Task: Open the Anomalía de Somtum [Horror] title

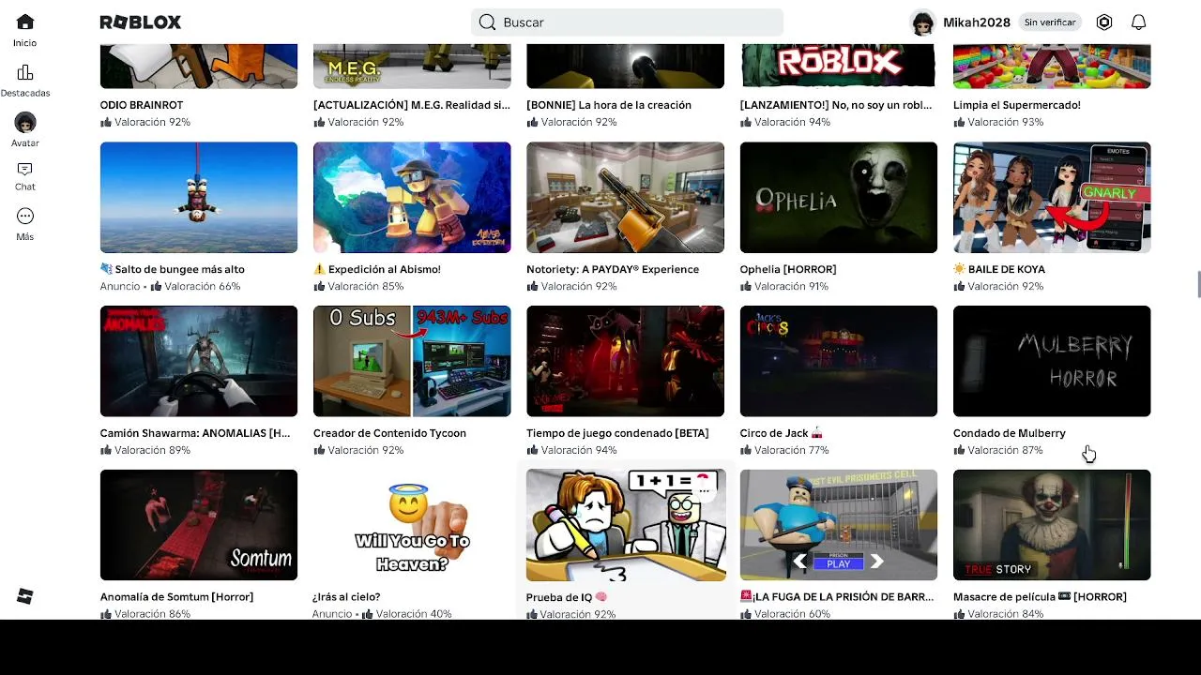Action: (176, 597)
